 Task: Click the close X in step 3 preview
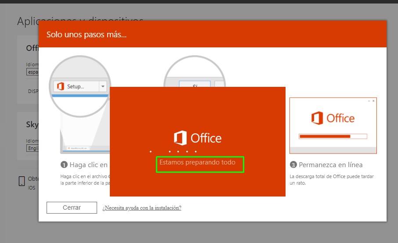tap(373, 101)
